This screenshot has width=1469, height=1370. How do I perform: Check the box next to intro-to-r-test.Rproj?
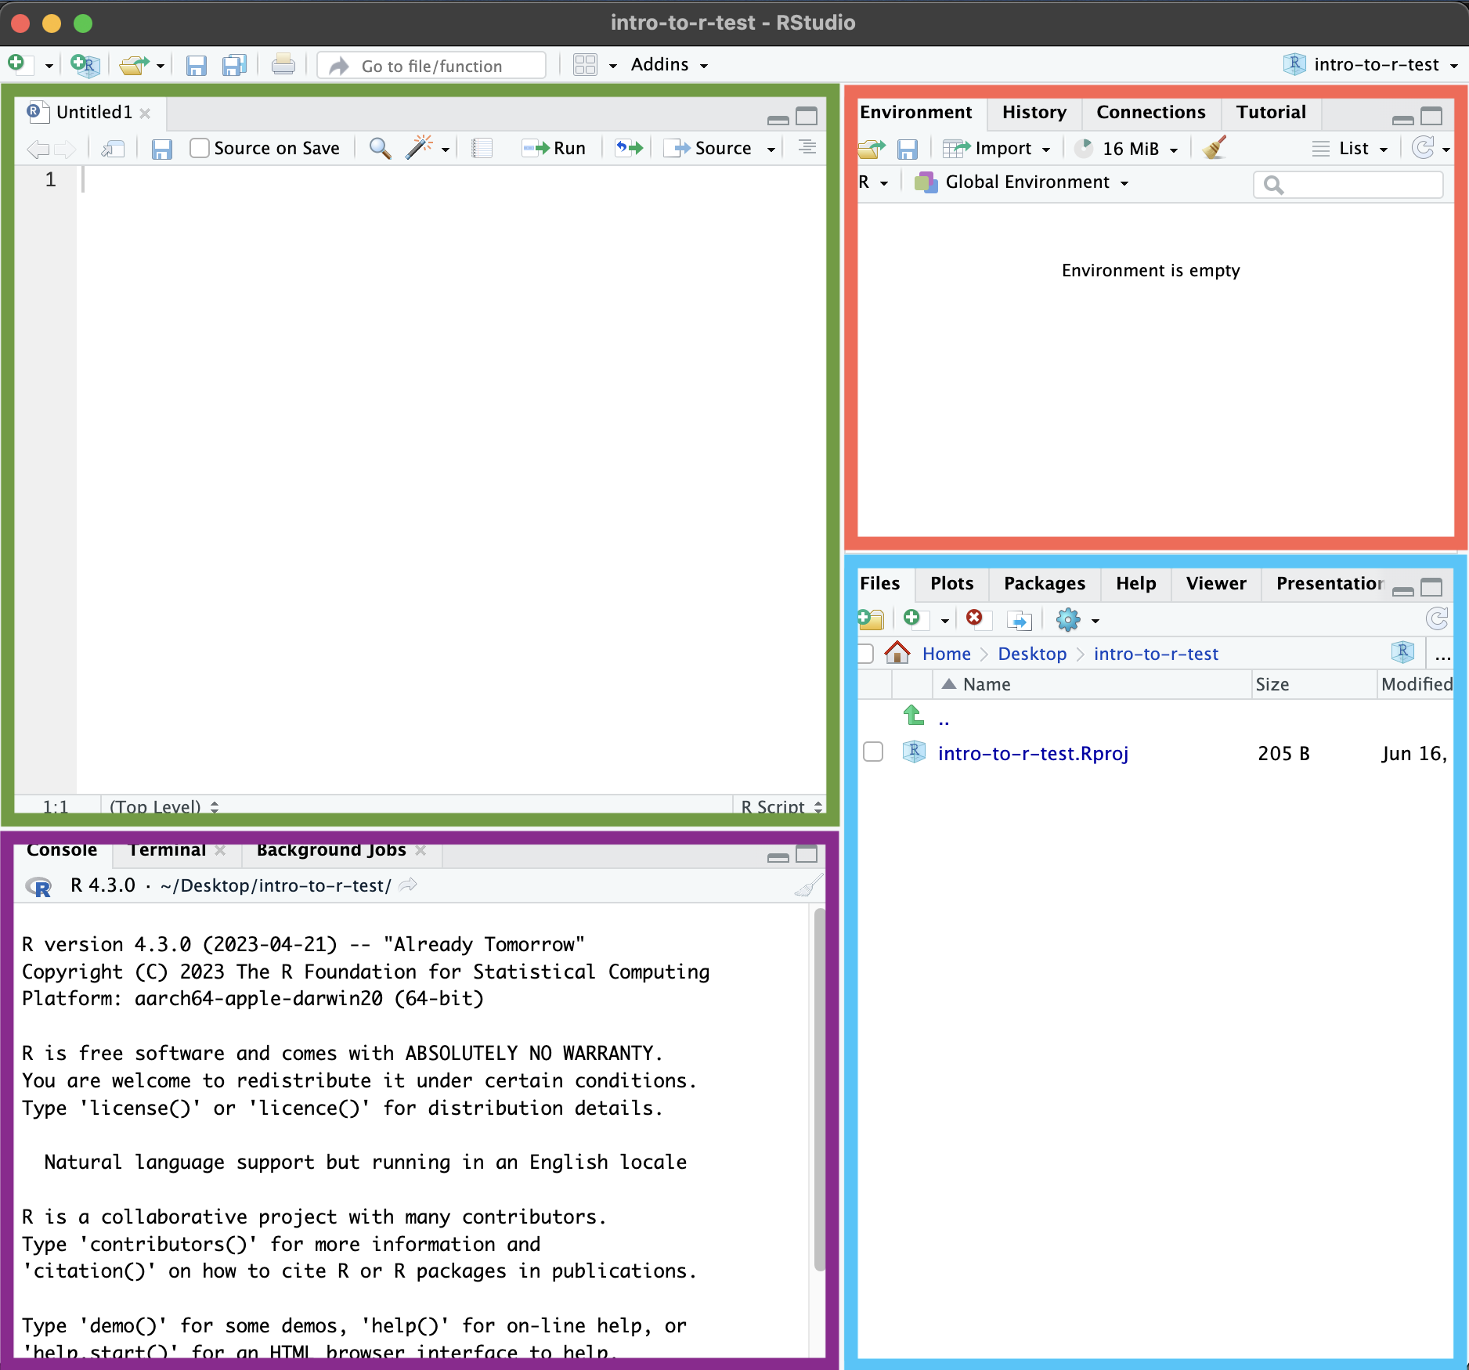873,752
